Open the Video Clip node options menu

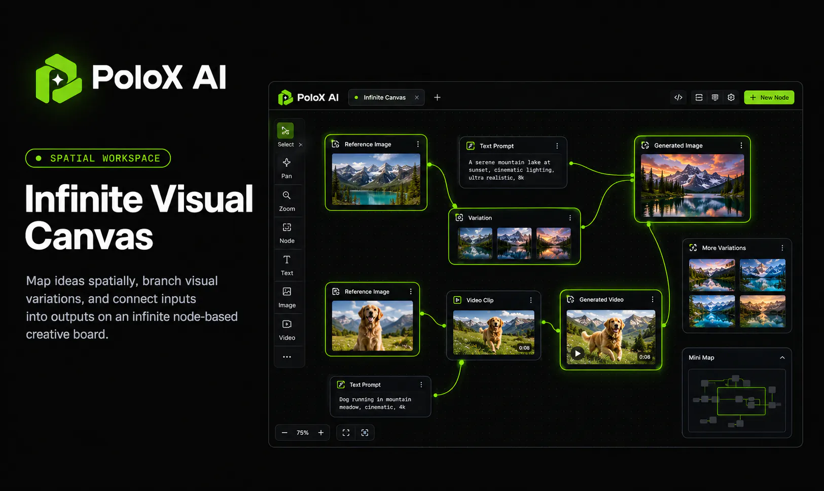click(x=531, y=300)
